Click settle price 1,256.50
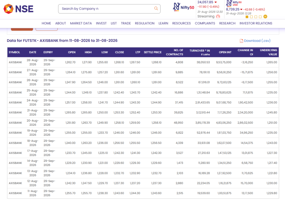The height and width of the screenshot is (202, 285). pos(156,143)
